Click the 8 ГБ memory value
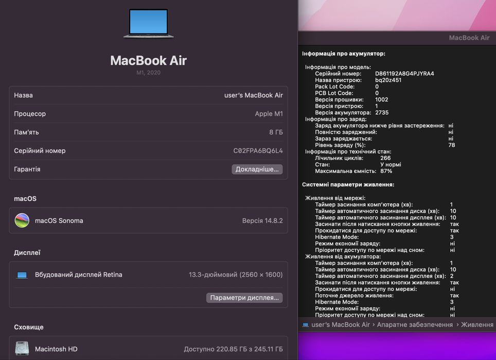Image resolution: width=496 pixels, height=360 pixels. [x=276, y=132]
